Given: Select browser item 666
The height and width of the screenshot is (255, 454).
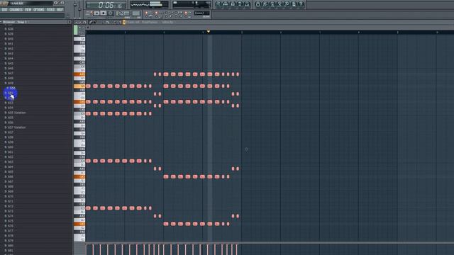Looking at the screenshot, I should (x=9, y=176).
